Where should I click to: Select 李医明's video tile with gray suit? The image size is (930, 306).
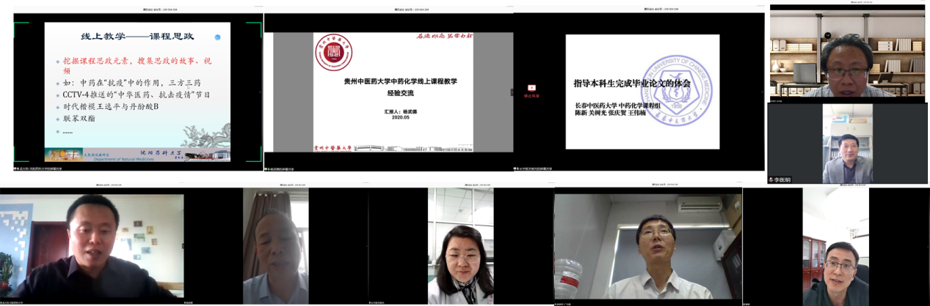846,143
